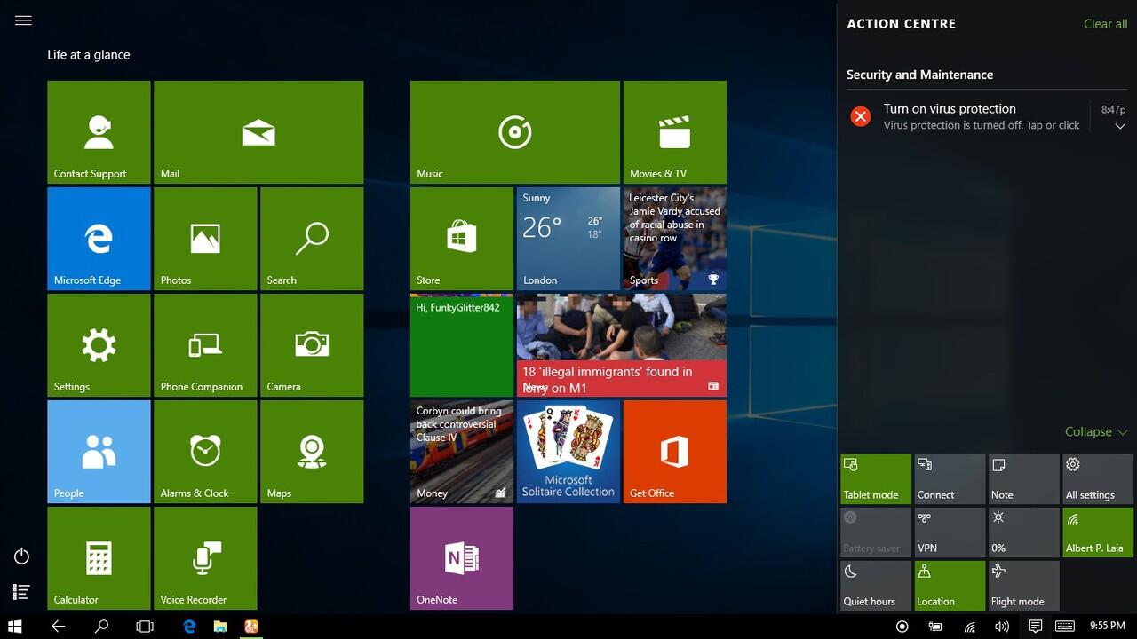This screenshot has height=639, width=1137.
Task: Open the Search tile
Action: tap(312, 239)
